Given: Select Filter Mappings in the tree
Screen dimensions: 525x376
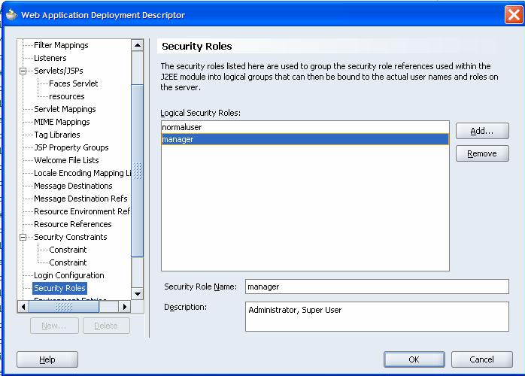Looking at the screenshot, I should coord(61,45).
